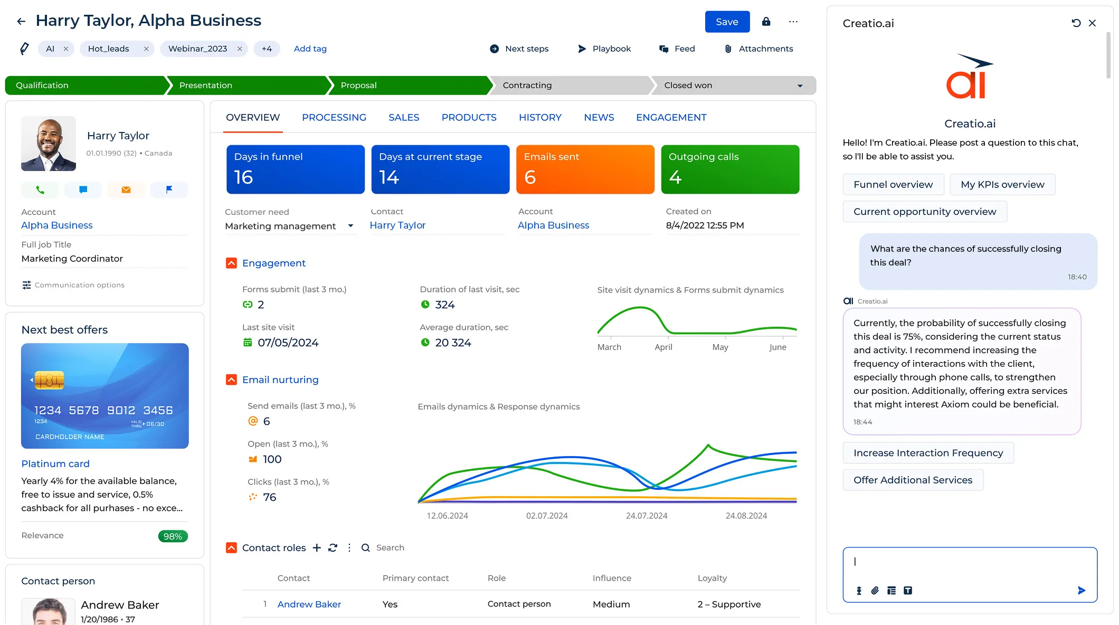Add a new contact role with the plus icon
Screen dimensions: 1119x625
317,548
